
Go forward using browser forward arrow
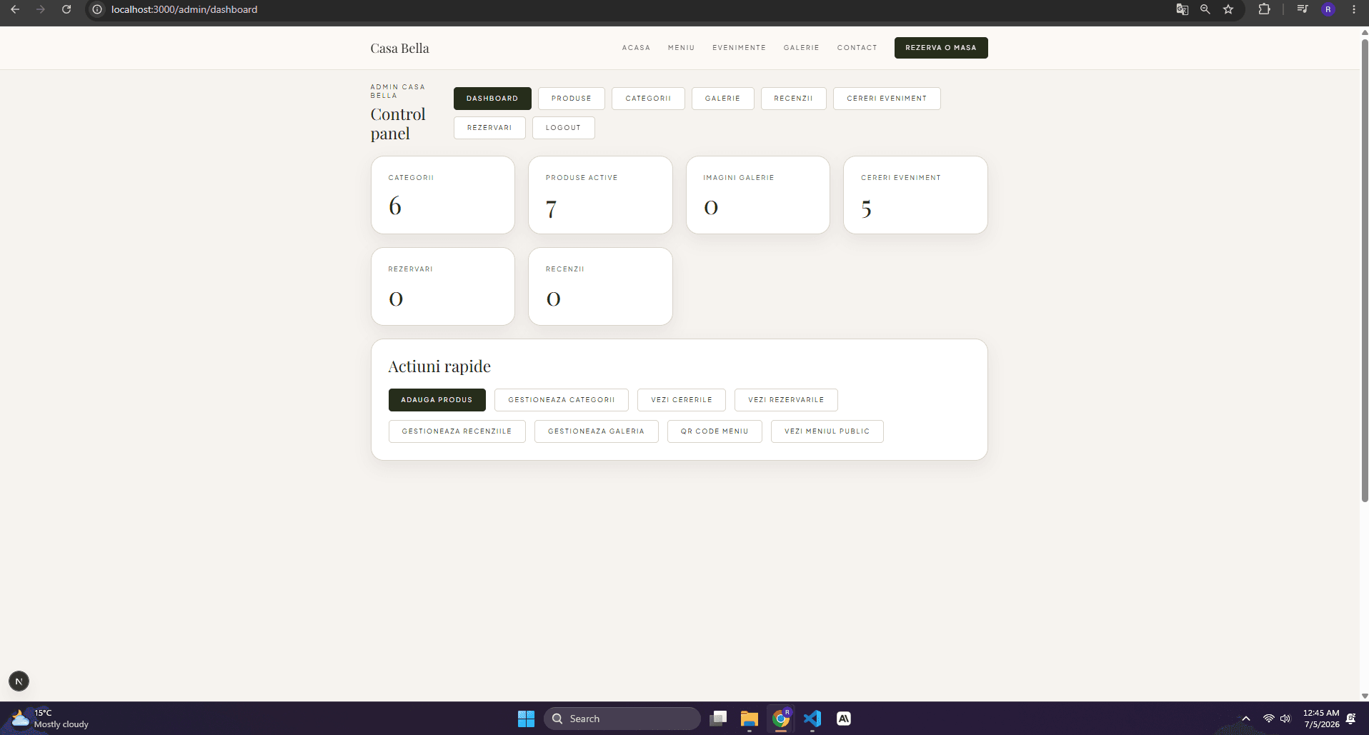41,9
